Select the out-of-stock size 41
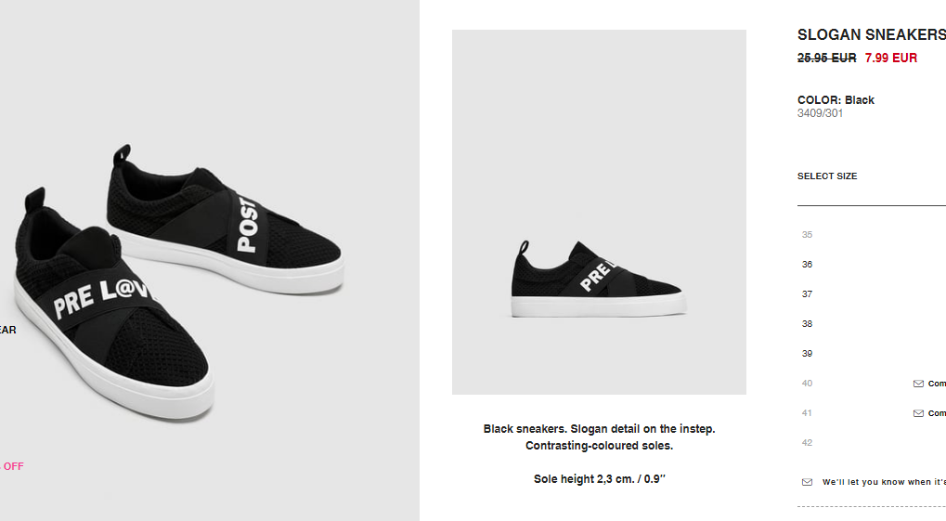Screen dimensions: 946x521 pos(808,413)
